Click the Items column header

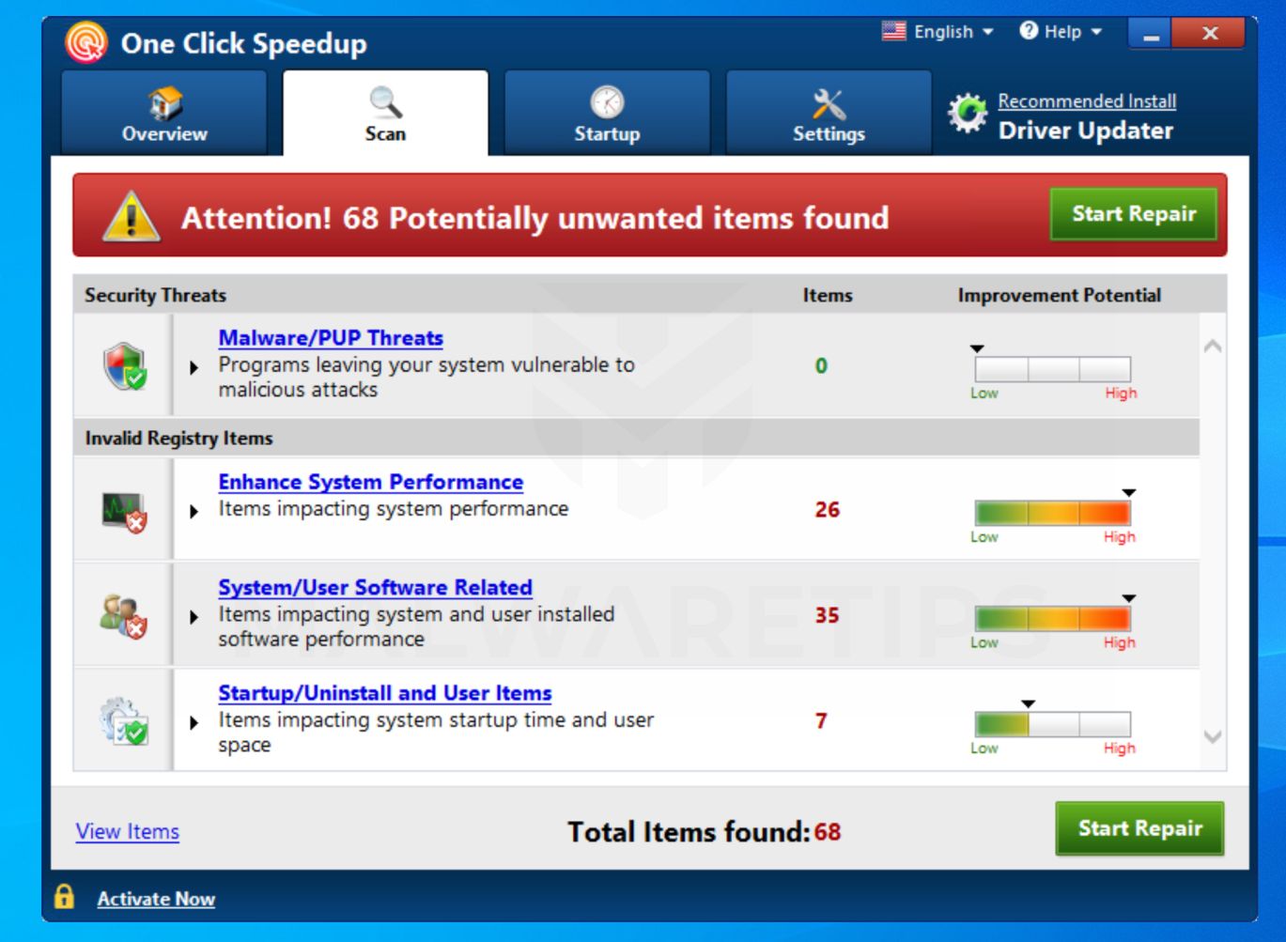[828, 295]
